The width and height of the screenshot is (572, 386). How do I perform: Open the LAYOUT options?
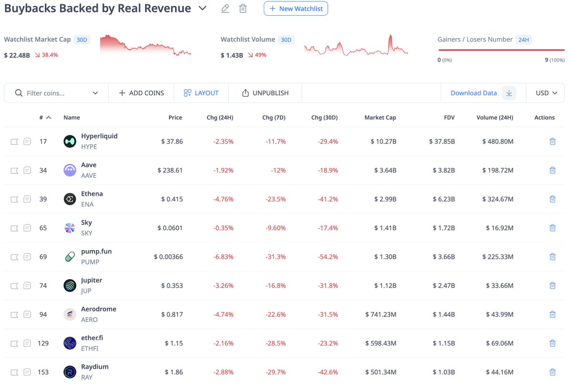(x=201, y=93)
